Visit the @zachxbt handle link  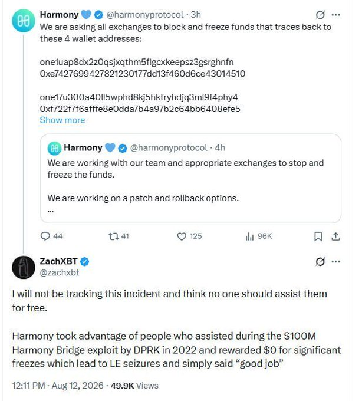point(60,272)
